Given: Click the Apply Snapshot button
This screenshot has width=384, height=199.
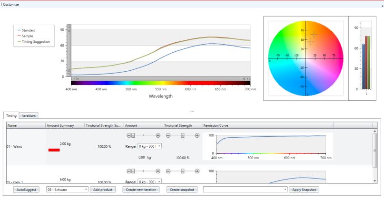Looking at the screenshot, I should click(x=304, y=190).
